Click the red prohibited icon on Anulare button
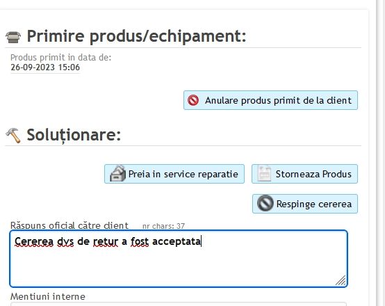Screen dimensions: 385x306 193,100
